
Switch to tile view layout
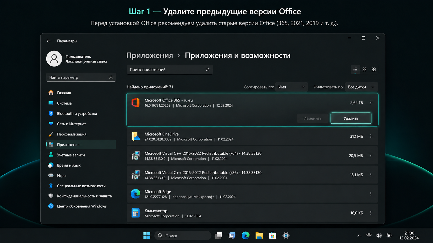pyautogui.click(x=374, y=69)
